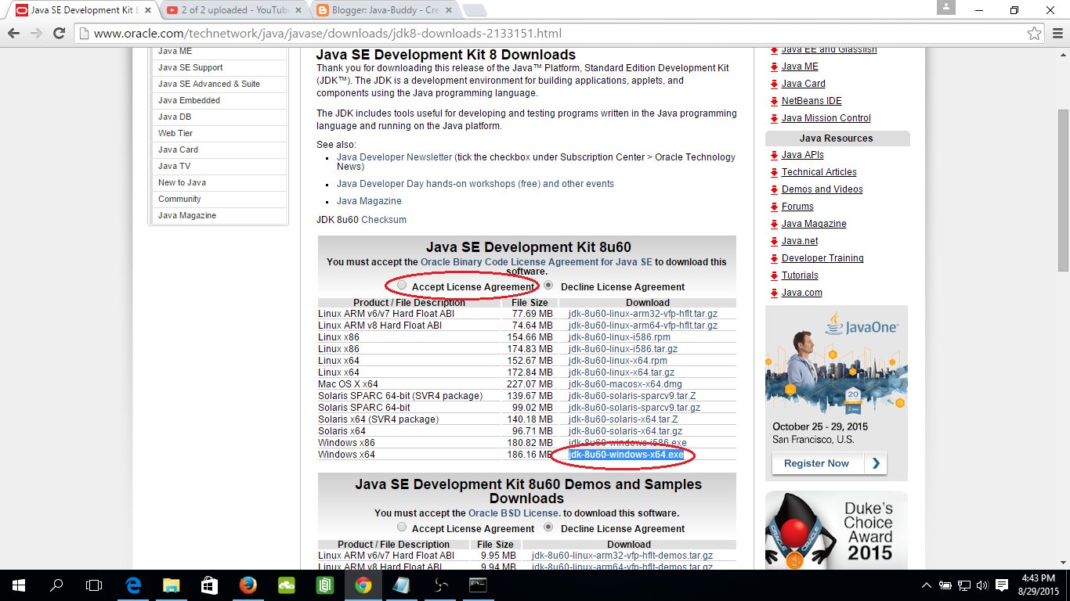
Task: Open Developer Training link
Action: coord(822,258)
